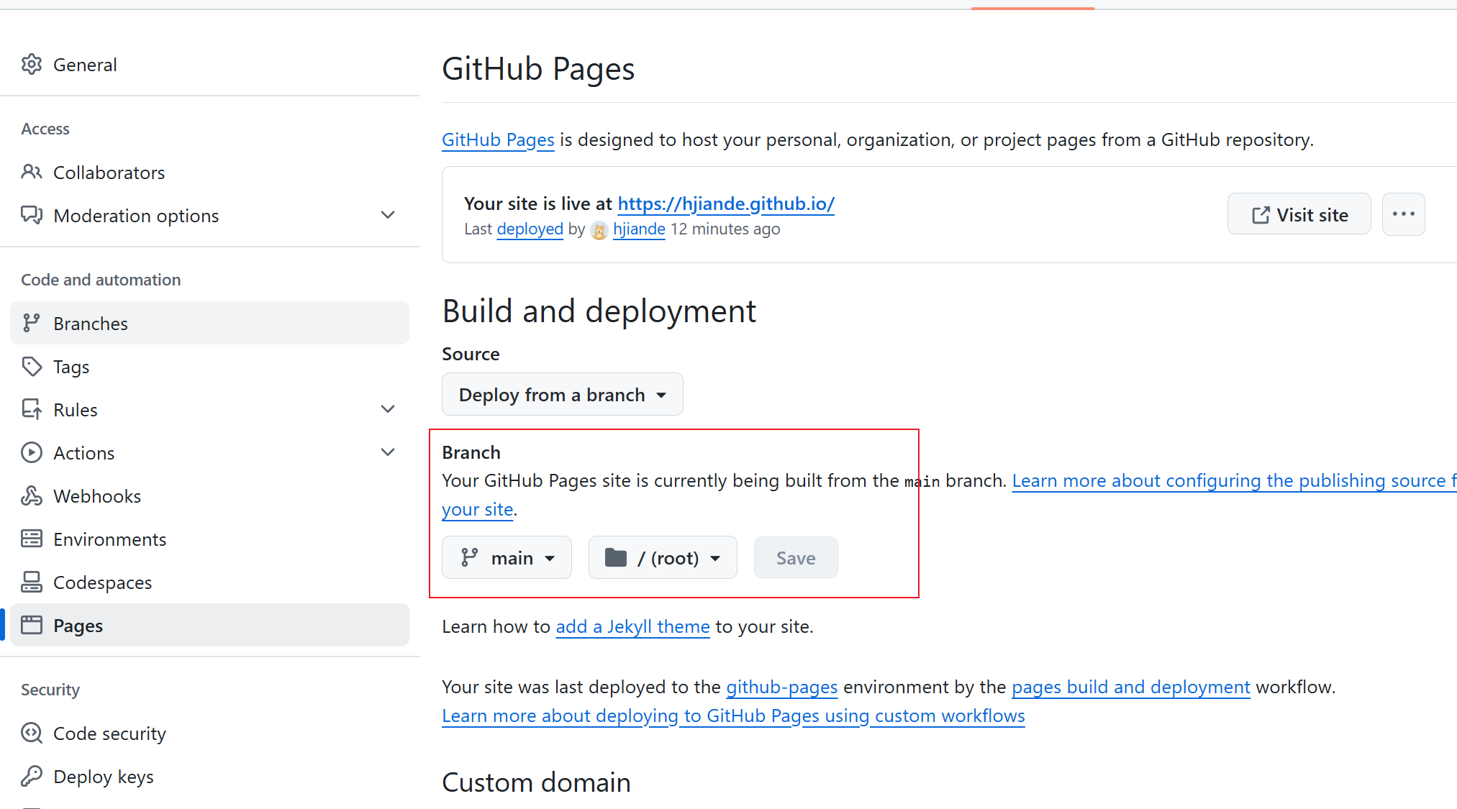The height and width of the screenshot is (809, 1457).
Task: Expand the Moderation options section
Action: pos(388,216)
